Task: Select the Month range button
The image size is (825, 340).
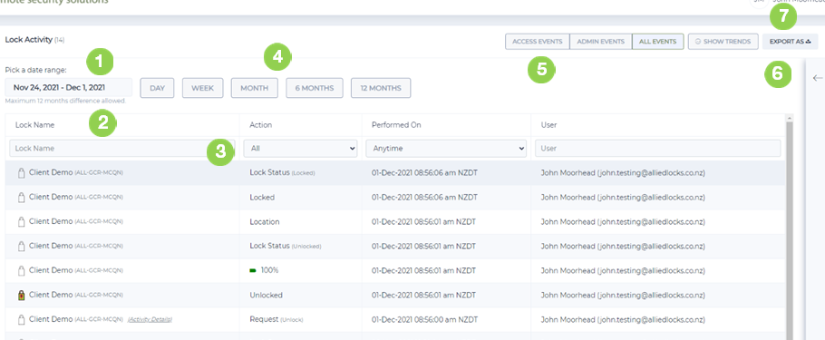Action: pos(254,88)
